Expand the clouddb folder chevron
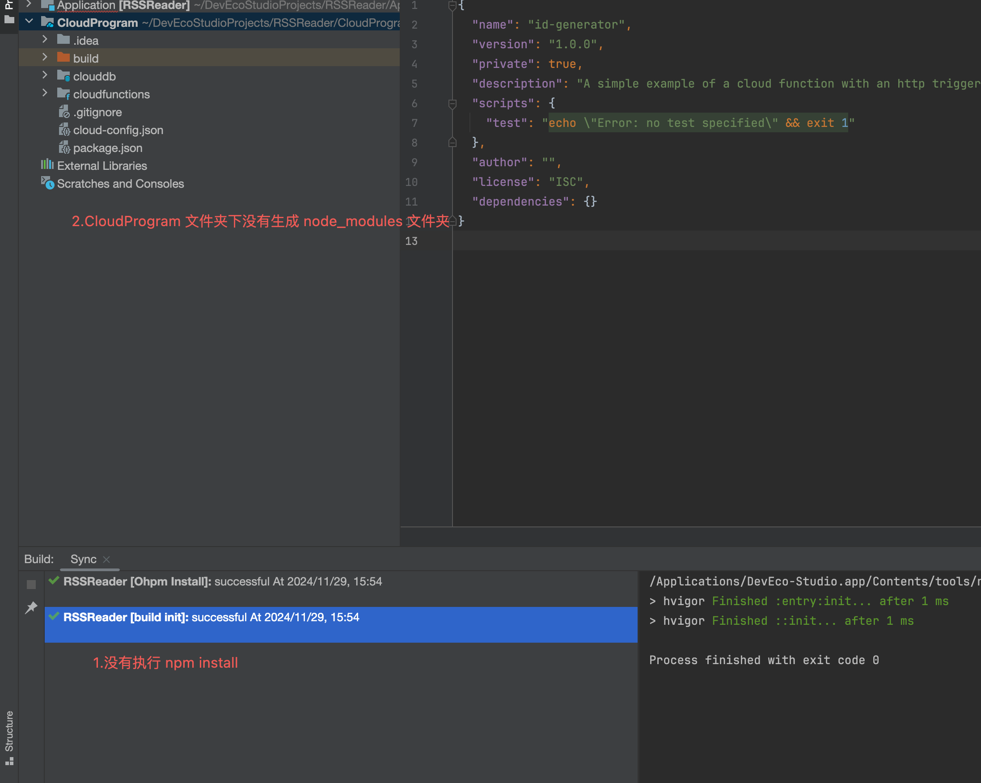 coord(45,76)
